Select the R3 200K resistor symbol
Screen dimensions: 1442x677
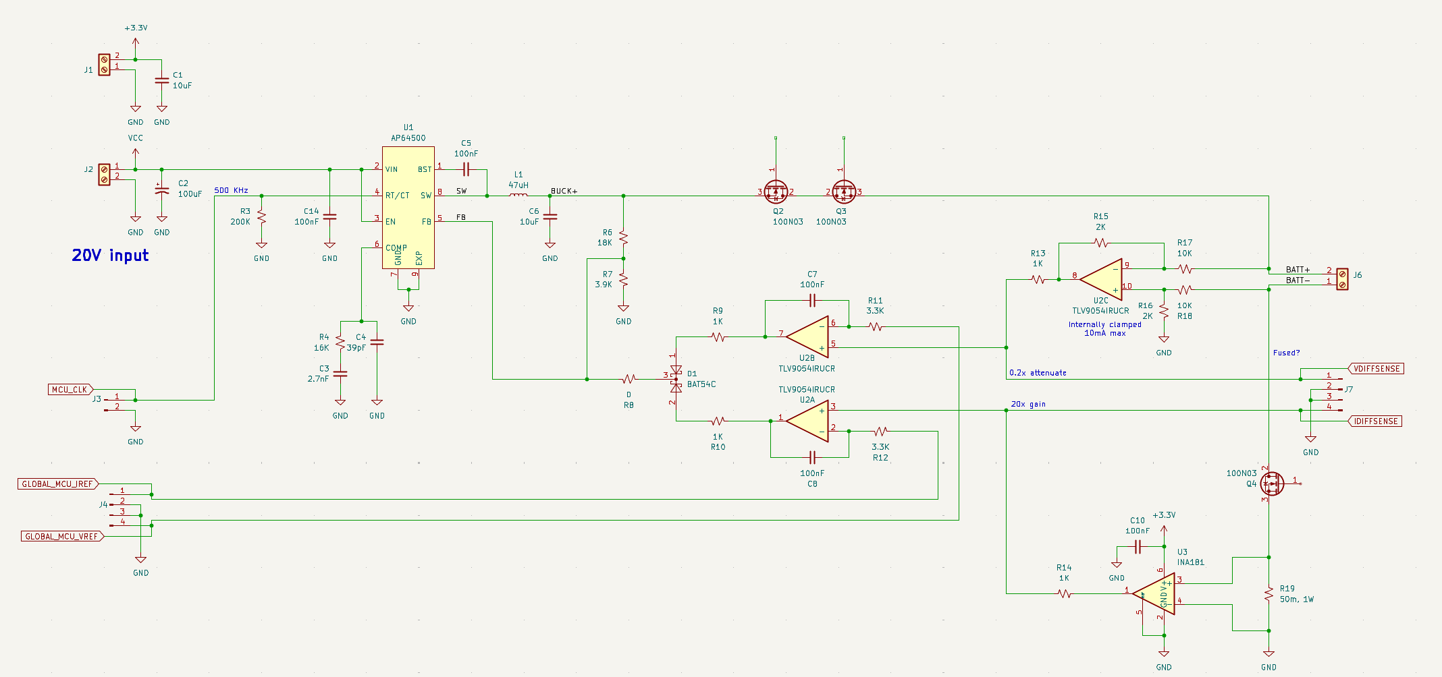(x=261, y=217)
